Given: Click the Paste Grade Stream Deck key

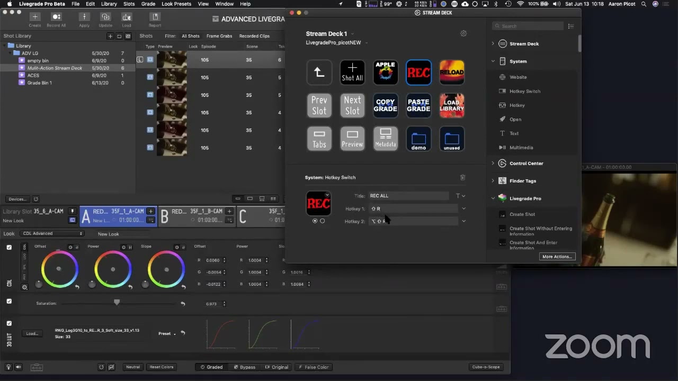Looking at the screenshot, I should point(418,105).
